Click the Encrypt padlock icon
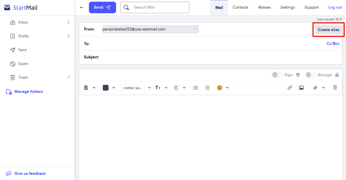 337,75
